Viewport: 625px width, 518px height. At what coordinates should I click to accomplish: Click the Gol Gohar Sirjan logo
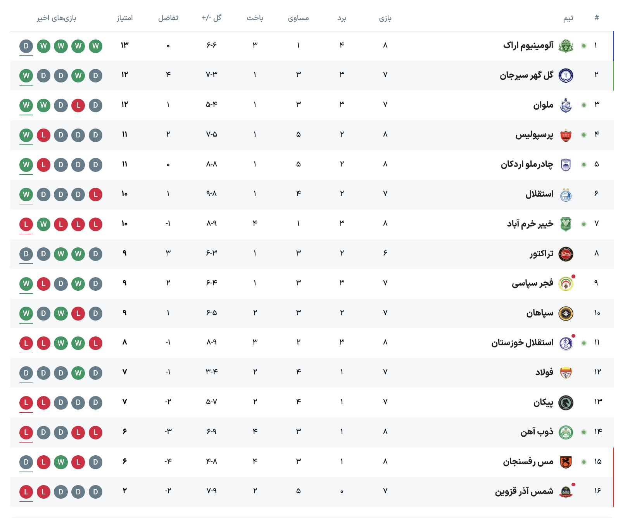[566, 75]
